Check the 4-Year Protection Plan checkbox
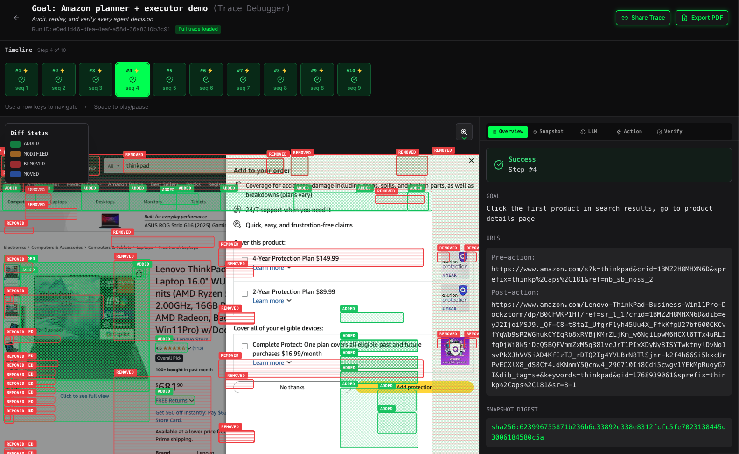This screenshot has width=739, height=454. pos(244,259)
